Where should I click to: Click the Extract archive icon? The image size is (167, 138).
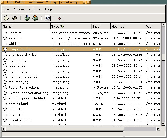pyautogui.click(x=35, y=18)
